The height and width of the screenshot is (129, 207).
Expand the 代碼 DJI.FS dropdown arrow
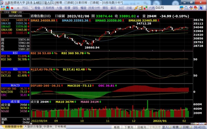pyautogui.click(x=178, y=8)
